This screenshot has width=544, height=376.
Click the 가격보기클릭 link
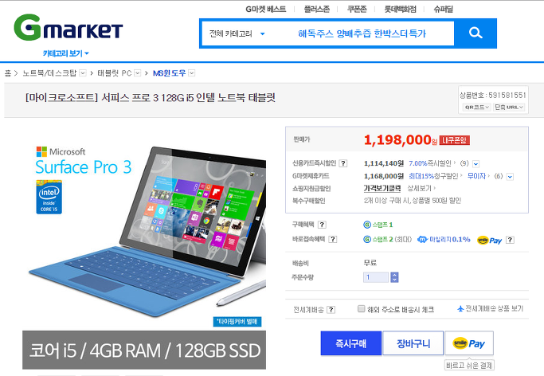382,188
